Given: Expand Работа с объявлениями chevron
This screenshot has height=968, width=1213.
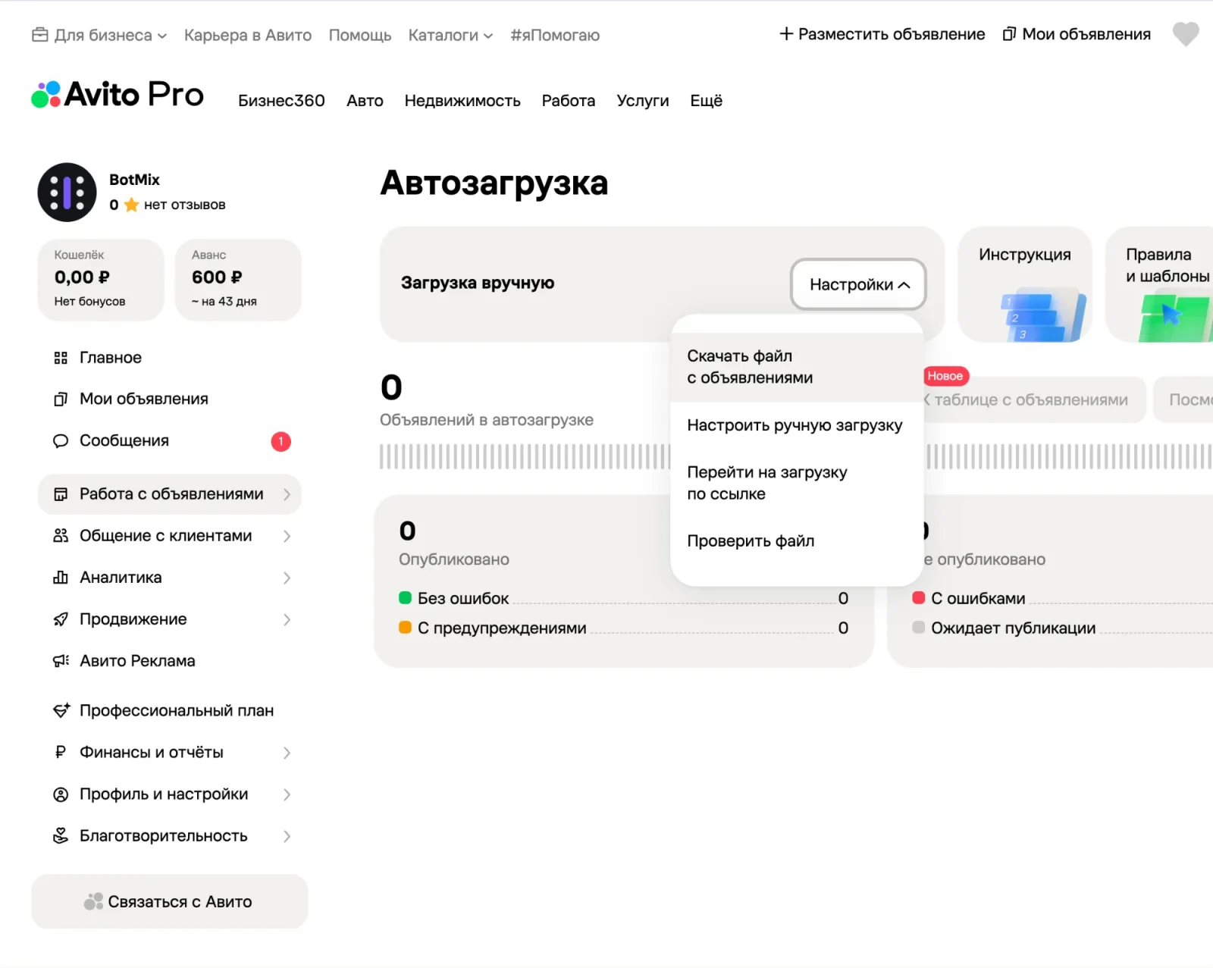Looking at the screenshot, I should 287,494.
